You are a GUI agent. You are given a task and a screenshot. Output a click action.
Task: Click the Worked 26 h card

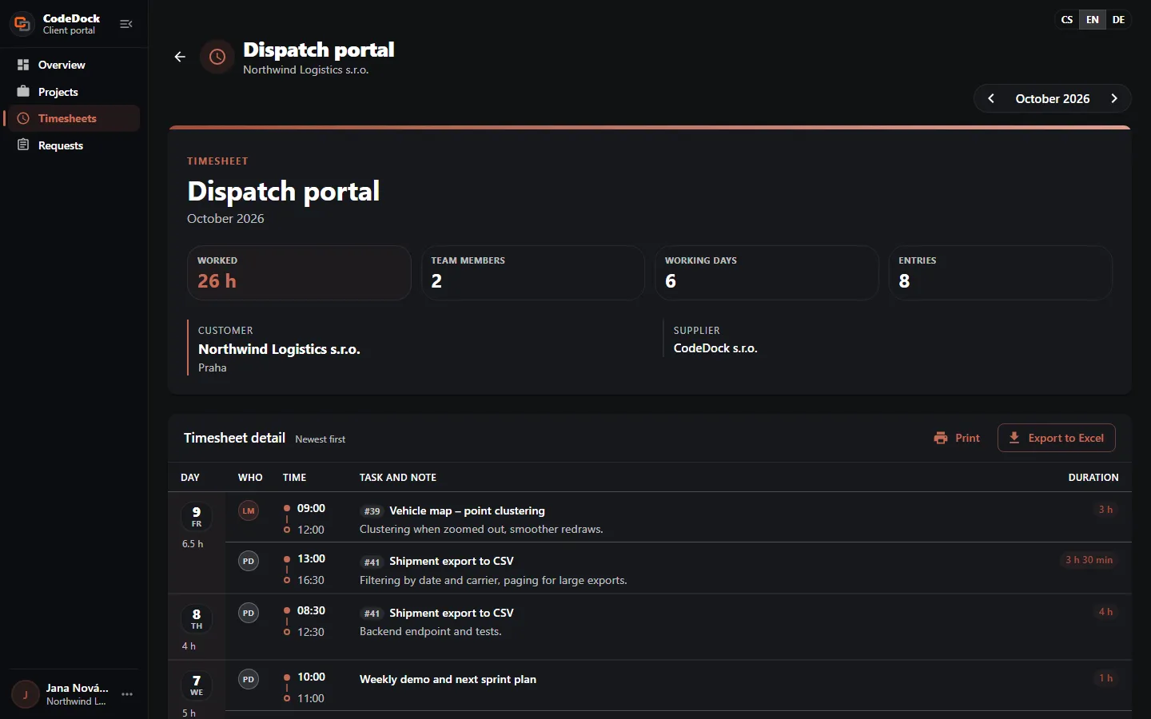pyautogui.click(x=299, y=273)
